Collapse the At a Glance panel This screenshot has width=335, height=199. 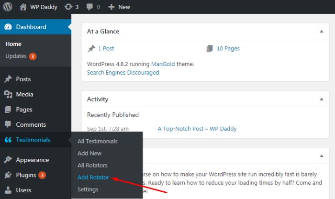point(321,32)
